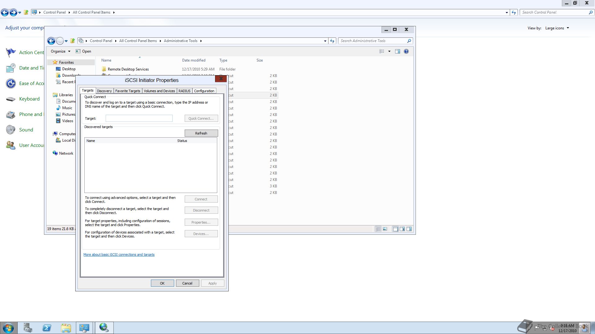Open the Favorite Targets tab
This screenshot has height=334, width=595.
(x=128, y=91)
